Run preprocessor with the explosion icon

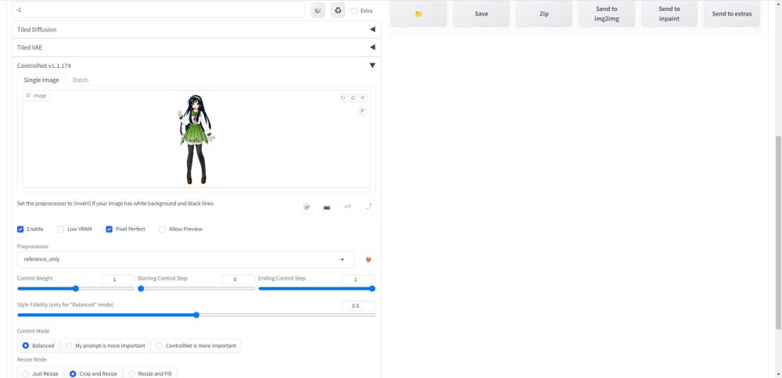368,259
